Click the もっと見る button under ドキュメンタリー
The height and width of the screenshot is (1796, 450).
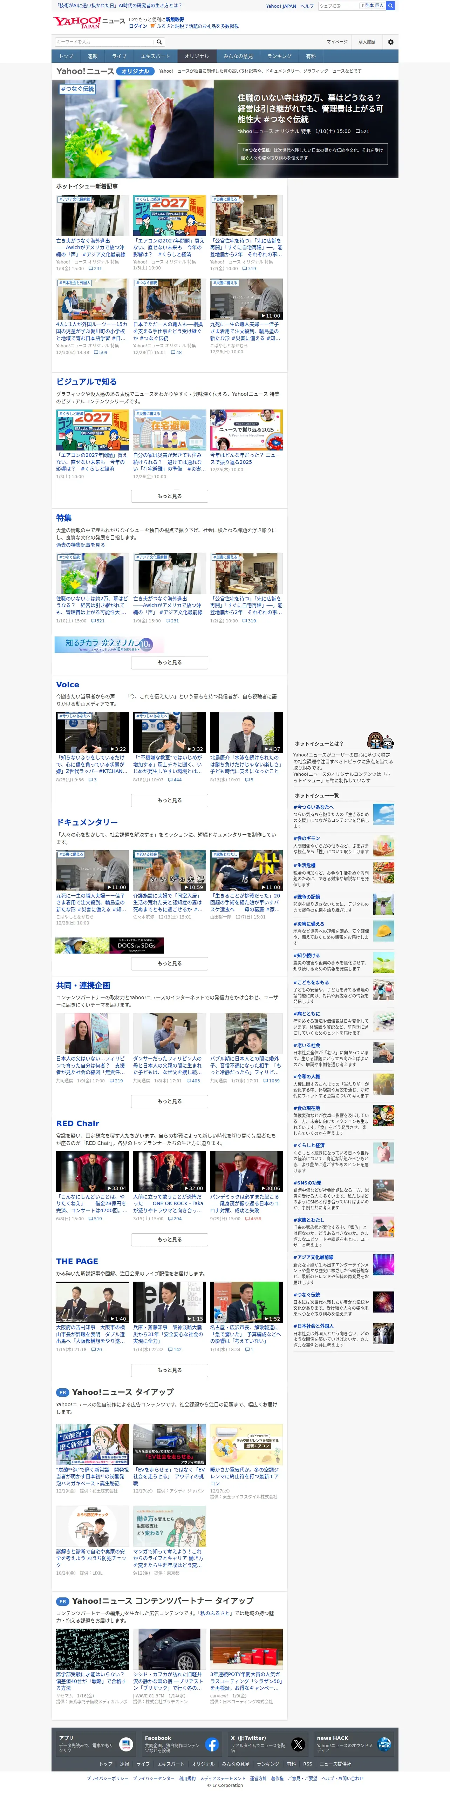click(x=169, y=963)
